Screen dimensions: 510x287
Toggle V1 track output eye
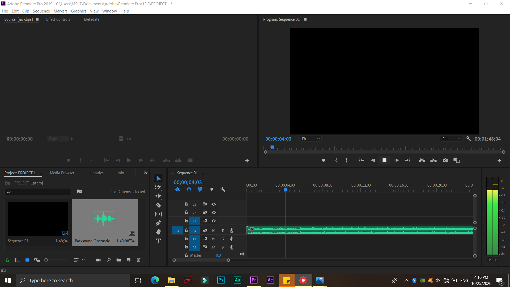(x=214, y=221)
